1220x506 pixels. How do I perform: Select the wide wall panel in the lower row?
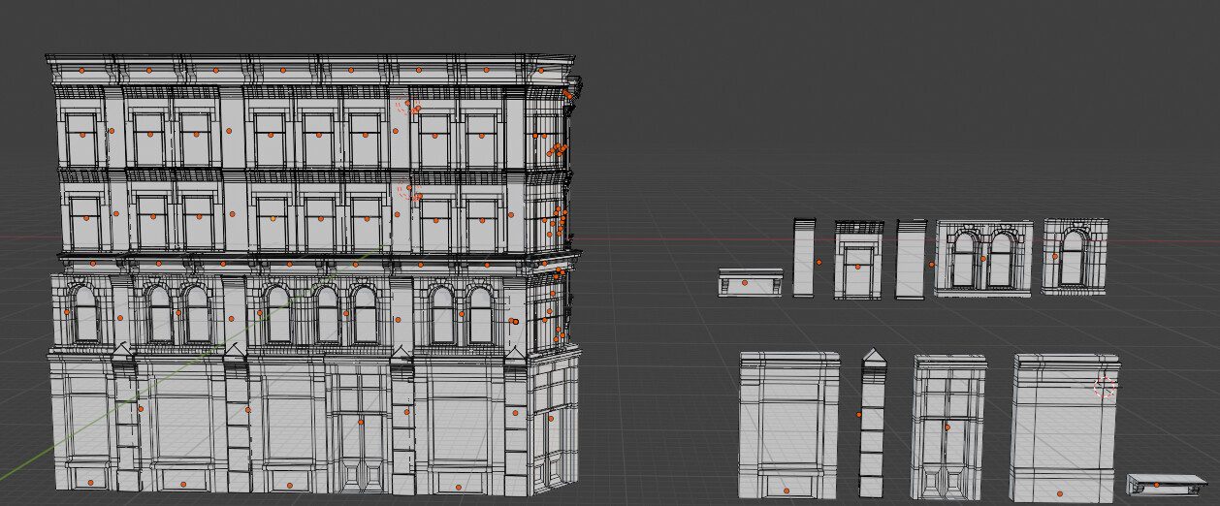[x=788, y=426]
